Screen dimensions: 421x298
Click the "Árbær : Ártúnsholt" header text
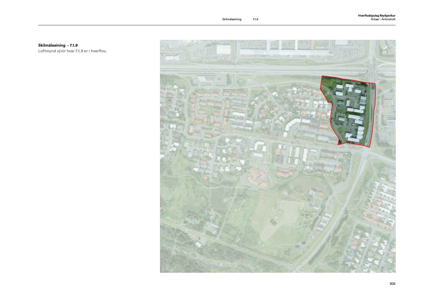pyautogui.click(x=383, y=19)
